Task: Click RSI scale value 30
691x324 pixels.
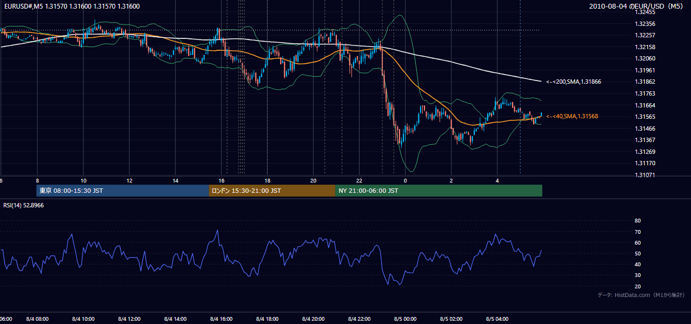Action: (637, 275)
